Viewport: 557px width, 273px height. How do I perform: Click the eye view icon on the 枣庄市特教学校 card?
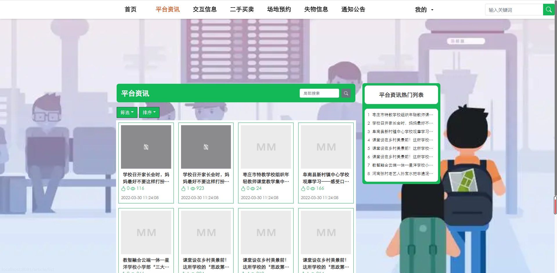252,188
